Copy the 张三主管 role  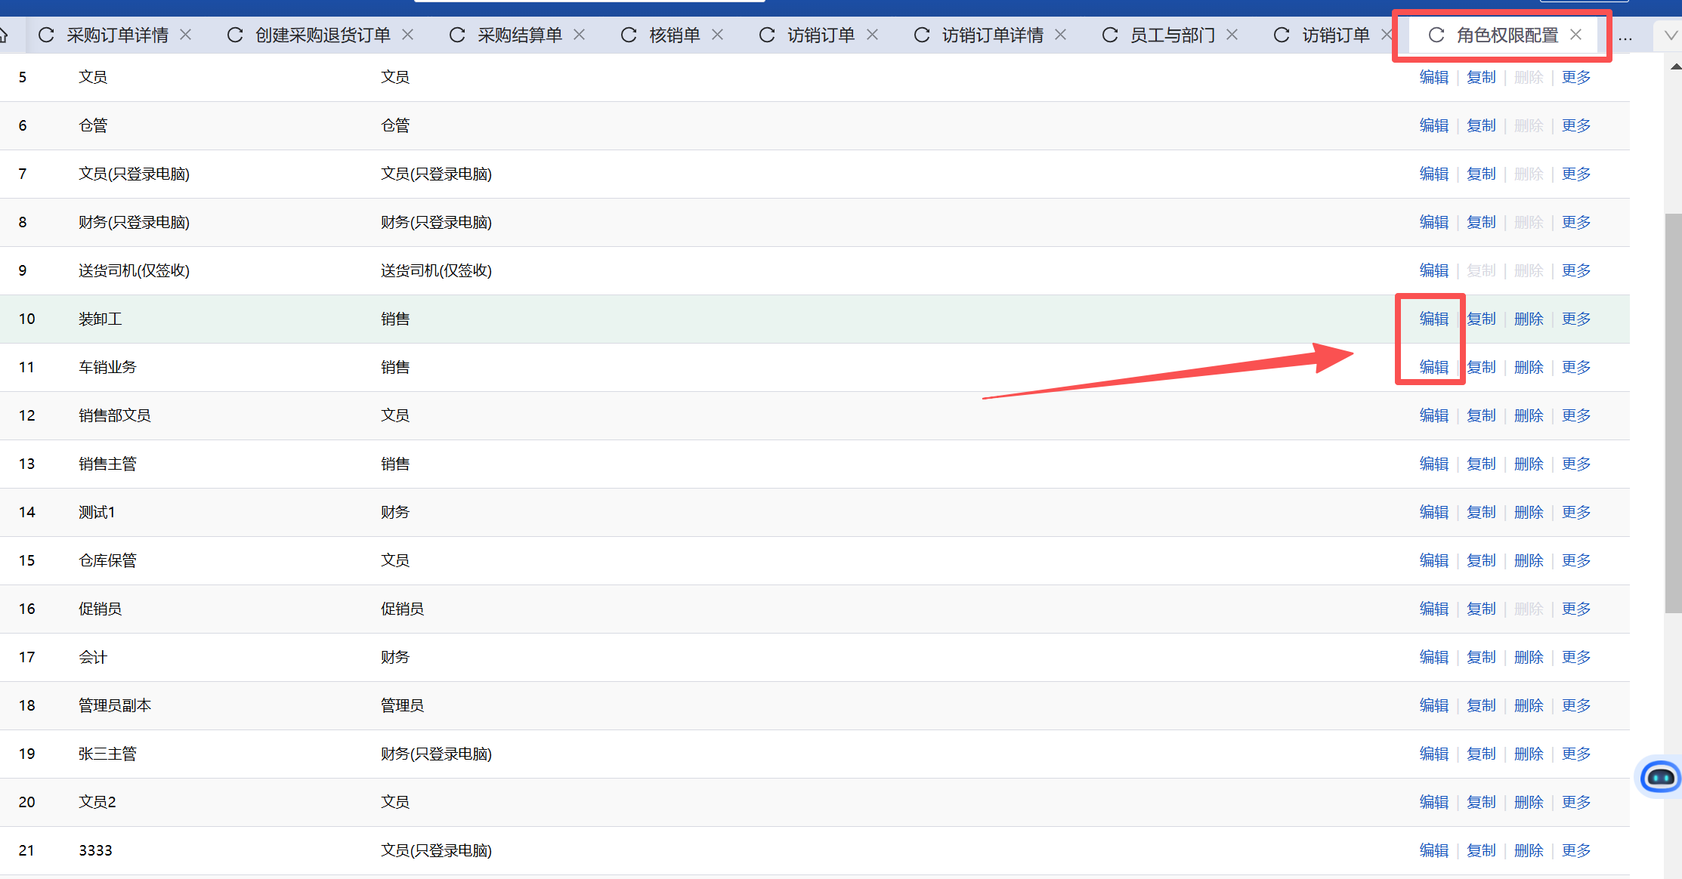pyautogui.click(x=1481, y=754)
